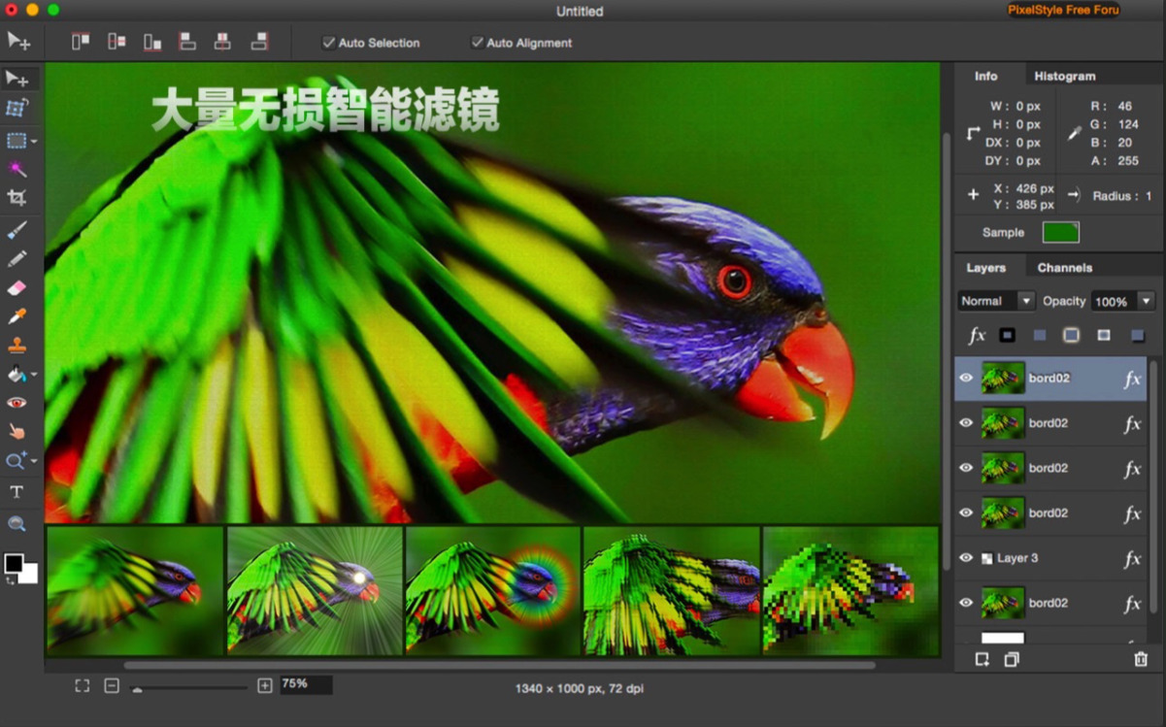Expand the Zoom tool options arrow

coord(34,461)
